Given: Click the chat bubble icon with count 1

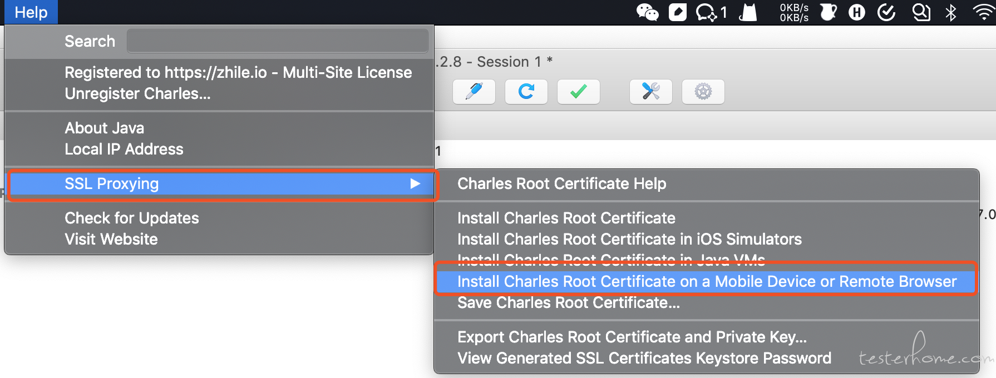Looking at the screenshot, I should 711,12.
